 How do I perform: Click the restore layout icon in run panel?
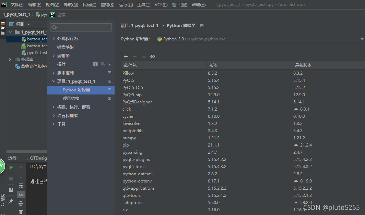[11, 190]
